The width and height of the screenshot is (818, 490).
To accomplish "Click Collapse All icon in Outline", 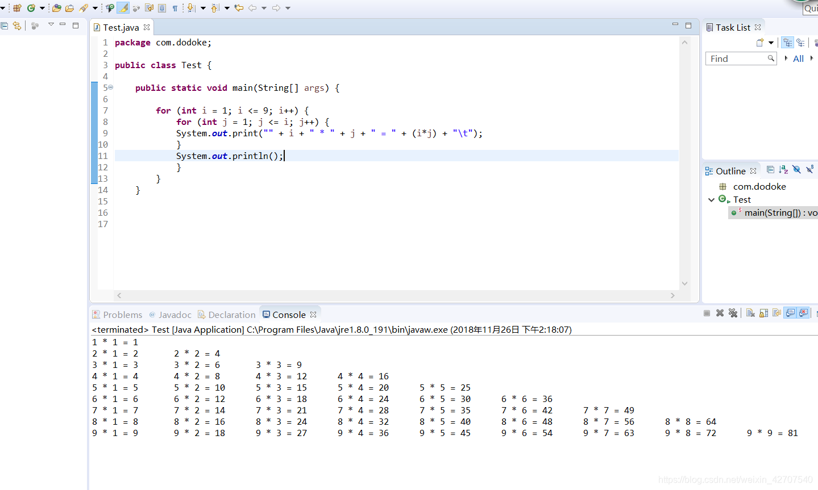I will 770,169.
